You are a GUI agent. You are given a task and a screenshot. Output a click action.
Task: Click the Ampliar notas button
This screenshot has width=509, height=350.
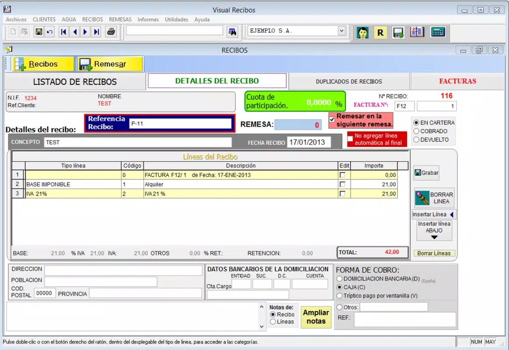(316, 317)
